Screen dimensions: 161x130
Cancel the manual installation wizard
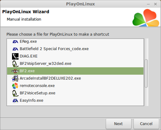146,124
